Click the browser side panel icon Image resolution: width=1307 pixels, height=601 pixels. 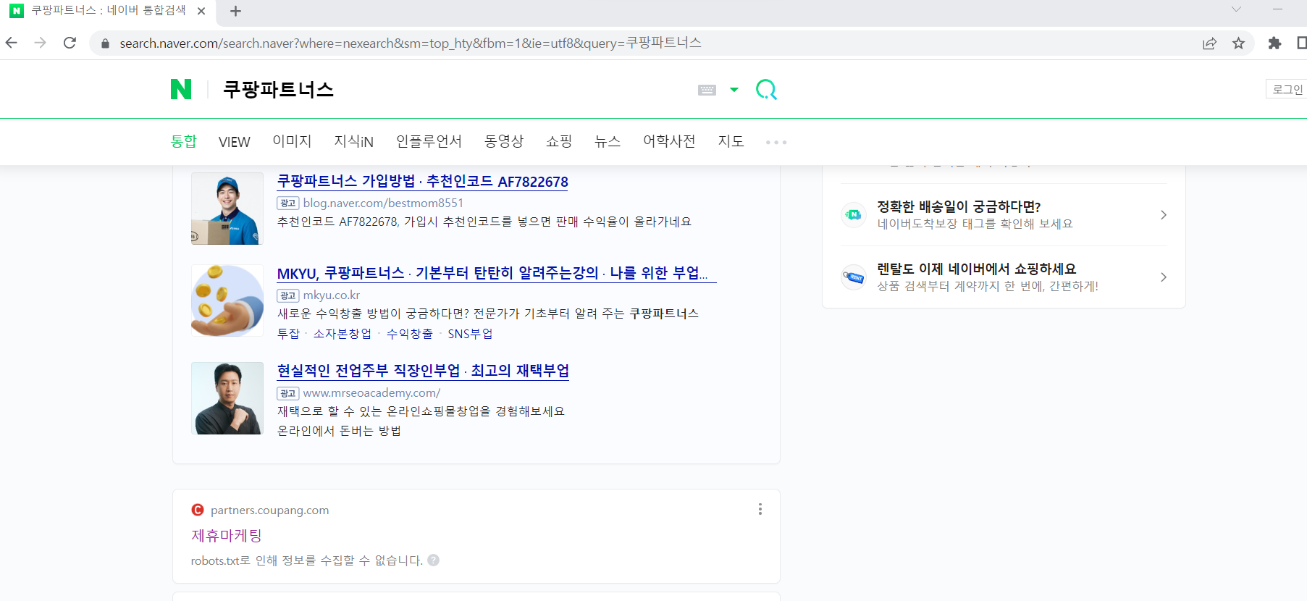pos(1301,43)
